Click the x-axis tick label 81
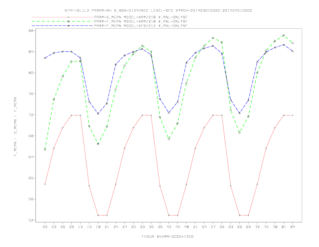This screenshot has width=319, height=247. [x=284, y=227]
